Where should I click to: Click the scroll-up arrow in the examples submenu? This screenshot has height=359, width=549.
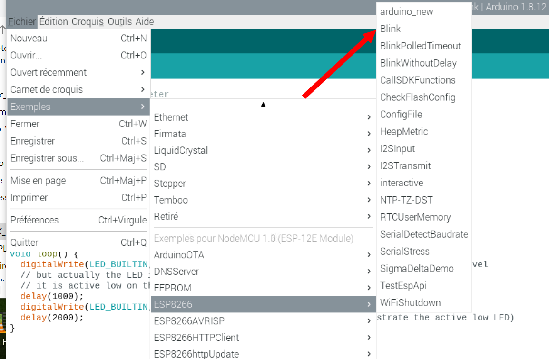[x=263, y=104]
